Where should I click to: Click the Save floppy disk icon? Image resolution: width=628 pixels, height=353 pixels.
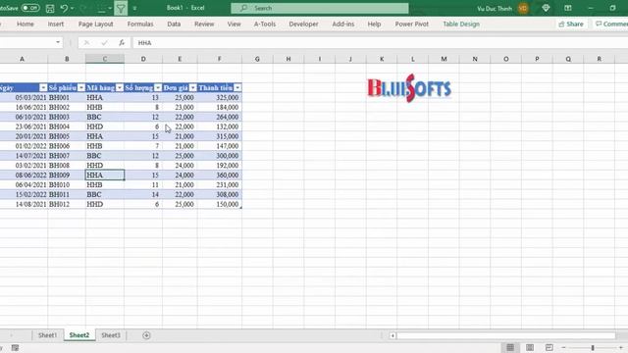click(x=50, y=8)
